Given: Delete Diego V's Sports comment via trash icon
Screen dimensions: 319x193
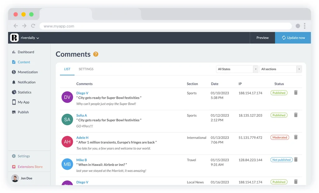Looking at the screenshot, I should tap(296, 93).
